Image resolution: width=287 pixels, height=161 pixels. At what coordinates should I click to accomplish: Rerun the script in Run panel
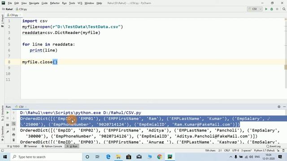click(x=8, y=113)
